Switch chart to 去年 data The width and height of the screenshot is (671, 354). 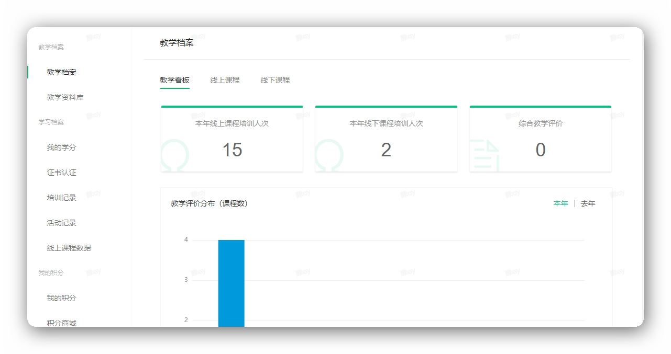click(588, 203)
